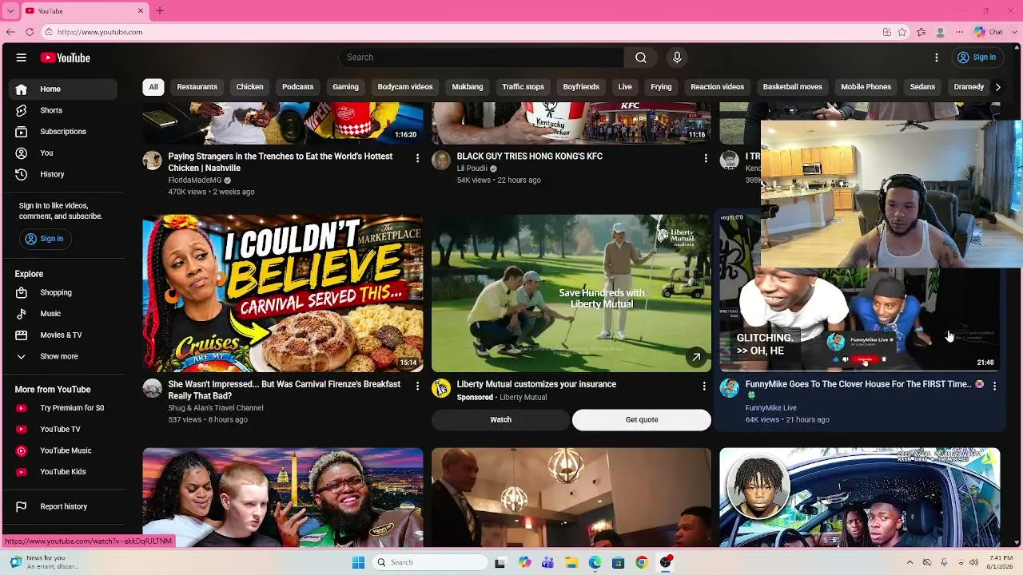Open a new browser tab

tap(160, 11)
